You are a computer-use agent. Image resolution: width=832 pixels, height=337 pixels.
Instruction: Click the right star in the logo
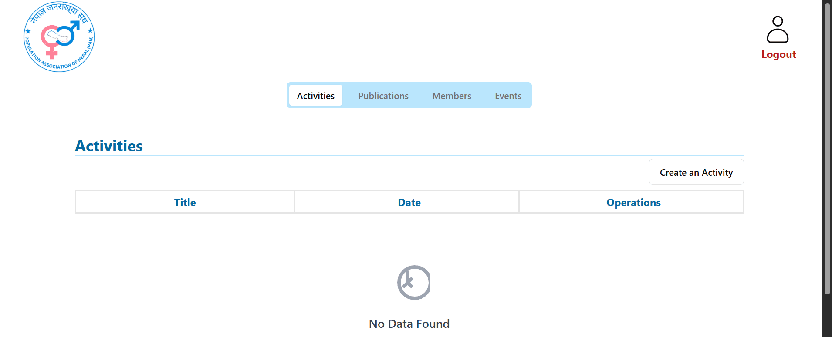coord(90,30)
